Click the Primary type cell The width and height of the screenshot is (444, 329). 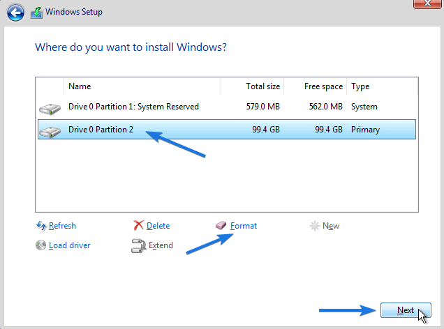(x=365, y=130)
